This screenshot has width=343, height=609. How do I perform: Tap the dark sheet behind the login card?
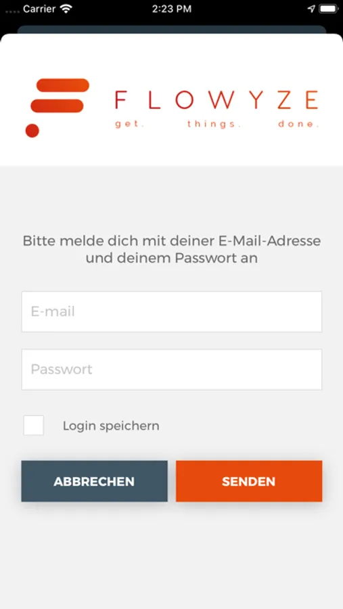click(172, 29)
